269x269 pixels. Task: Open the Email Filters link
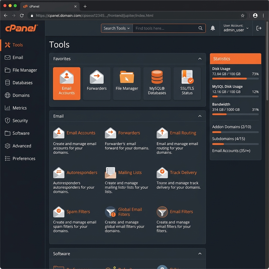click(x=181, y=212)
